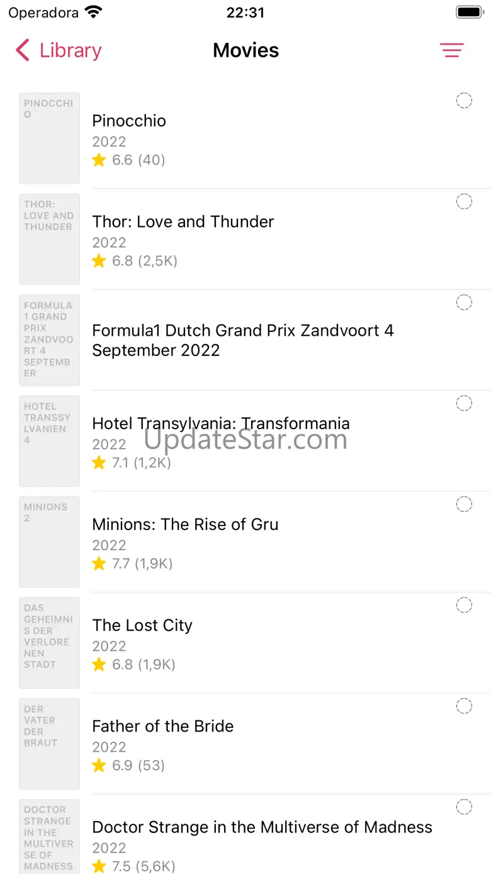Tap the Hotel Transylvania poster thumbnail
Screen dimensions: 491x874
[x=49, y=441]
